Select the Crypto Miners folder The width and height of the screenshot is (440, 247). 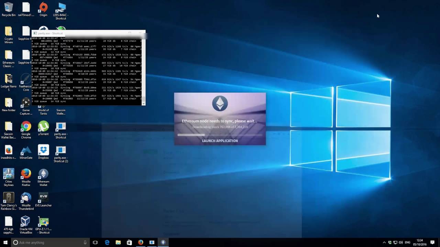9,35
